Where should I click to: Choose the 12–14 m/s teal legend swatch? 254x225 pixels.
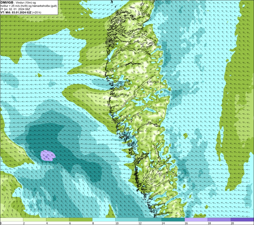(x=150, y=219)
